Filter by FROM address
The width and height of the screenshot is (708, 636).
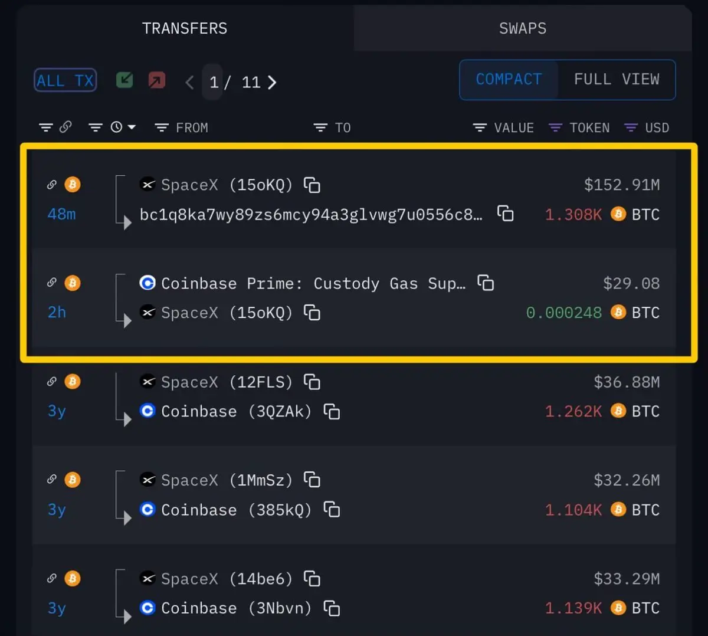click(181, 127)
